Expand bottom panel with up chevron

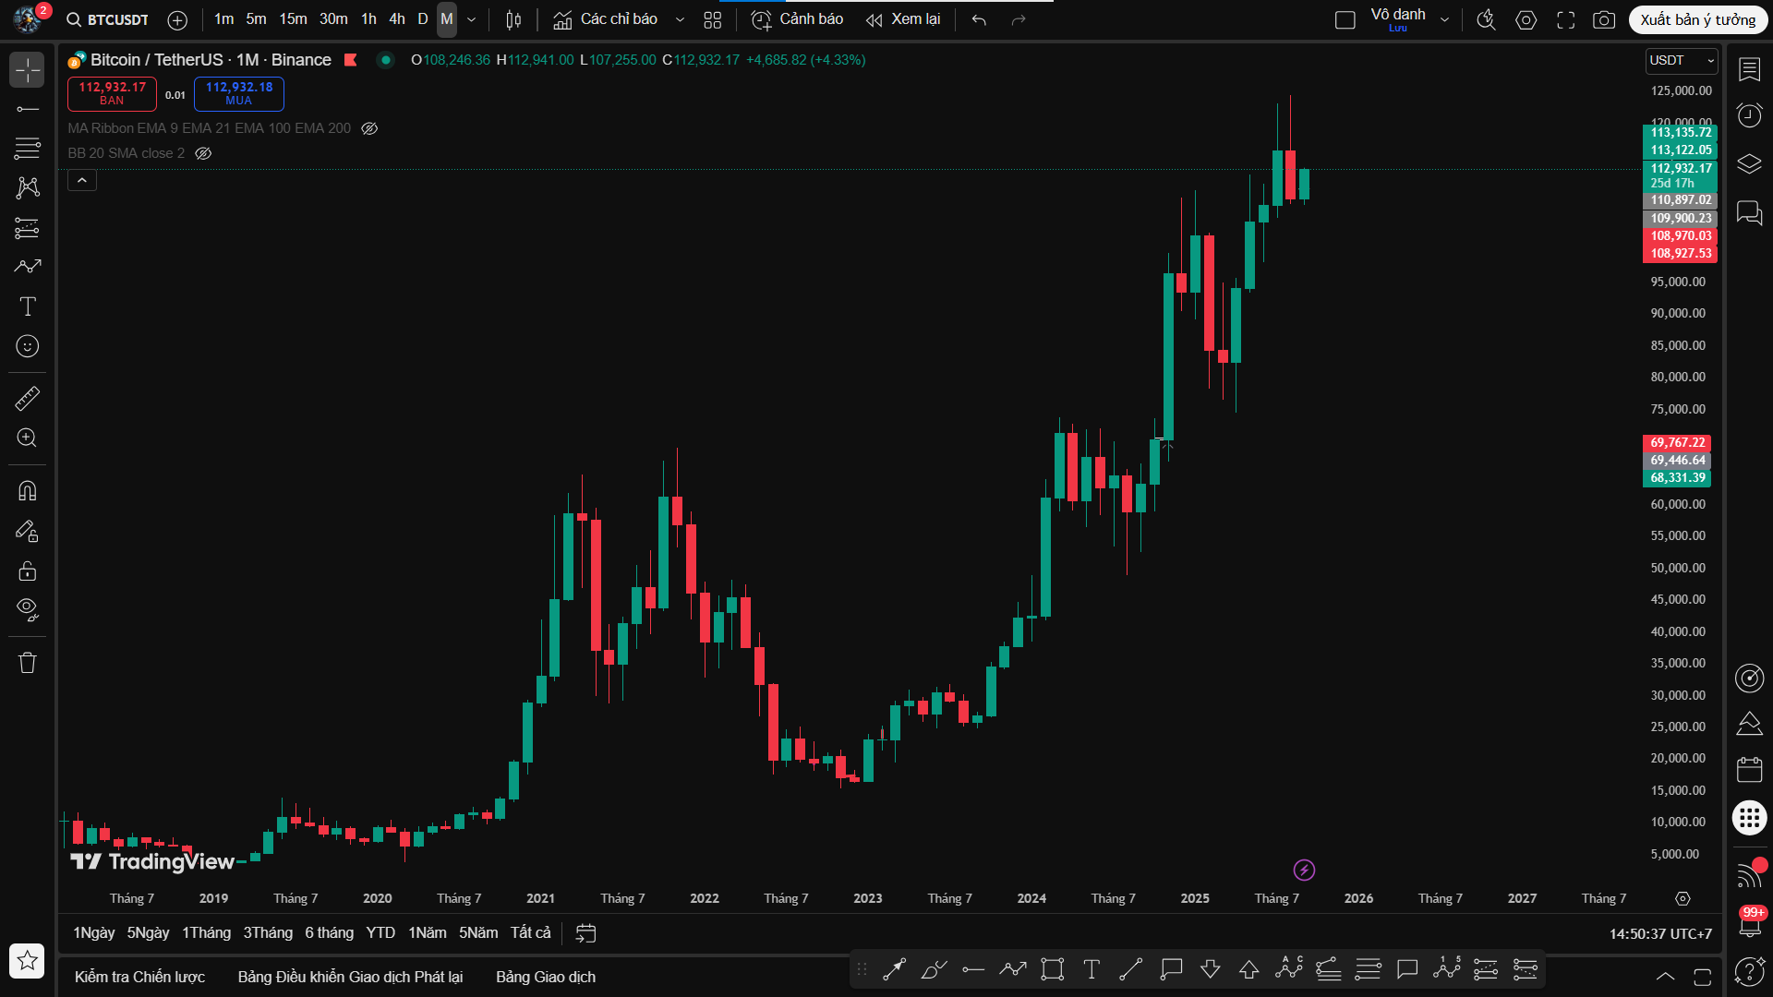[x=1666, y=977]
